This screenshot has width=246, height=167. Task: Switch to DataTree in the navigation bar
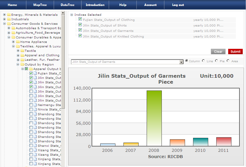click(x=68, y=5)
